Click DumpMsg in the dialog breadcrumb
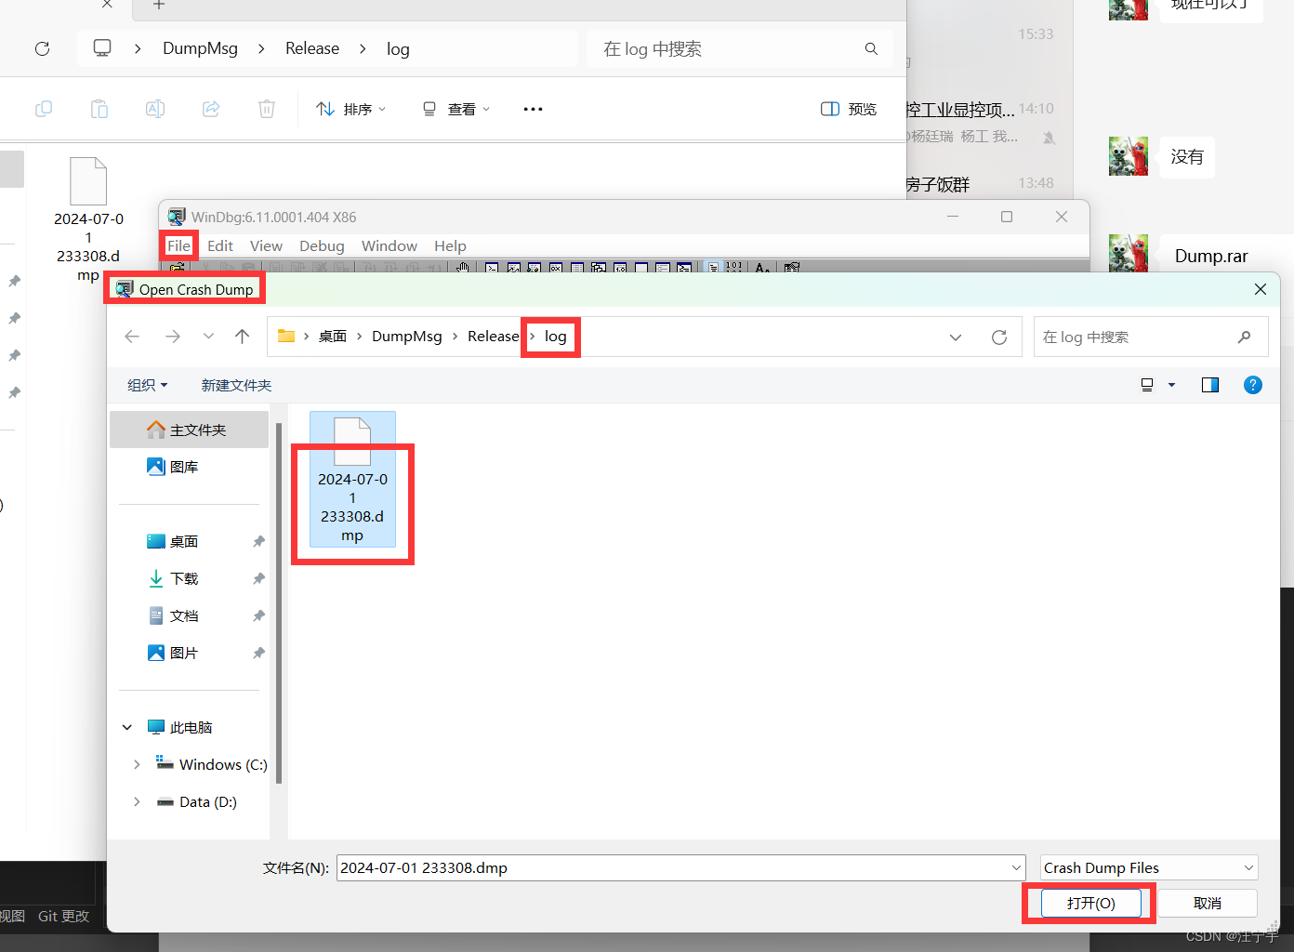The image size is (1294, 952). point(407,337)
